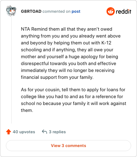Viewport: 137px width, 157px height.
Task: Open G8RTOAD's avatar picture
Action: [11, 11]
